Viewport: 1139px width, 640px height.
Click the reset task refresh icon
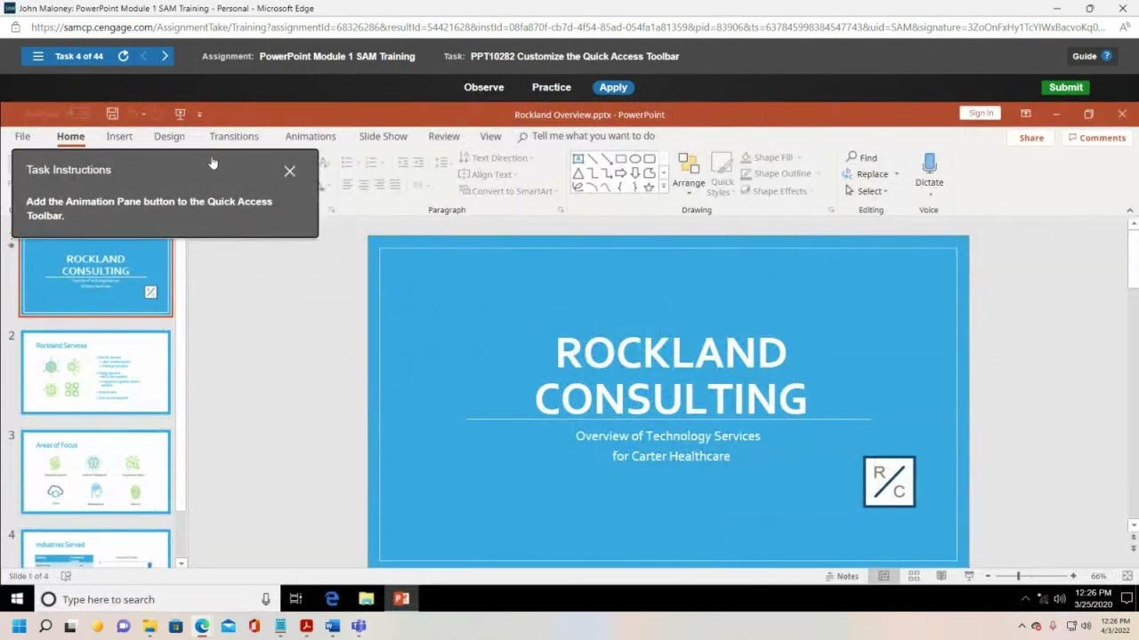(x=123, y=56)
